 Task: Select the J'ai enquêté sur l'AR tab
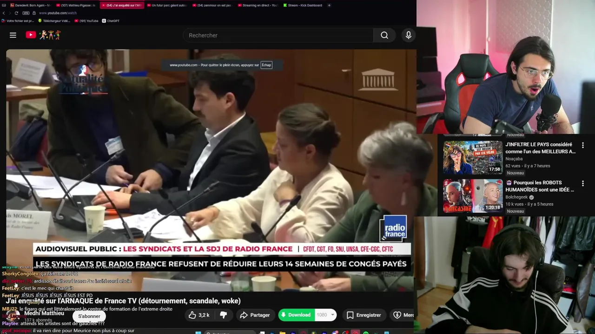pyautogui.click(x=121, y=5)
